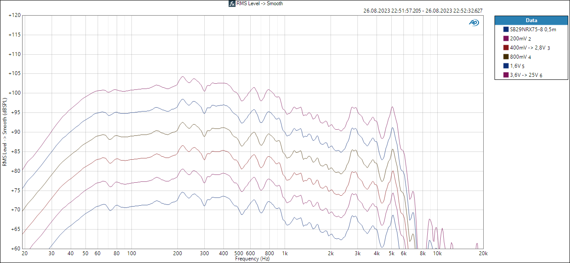Click the 200 Hz tick label
The image size is (570, 263).
pyautogui.click(x=177, y=253)
